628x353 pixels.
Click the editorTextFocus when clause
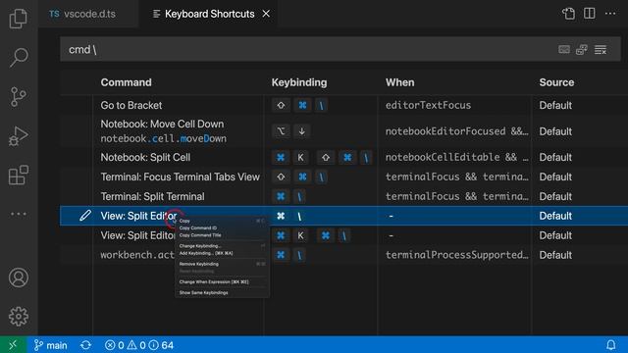tap(428, 105)
